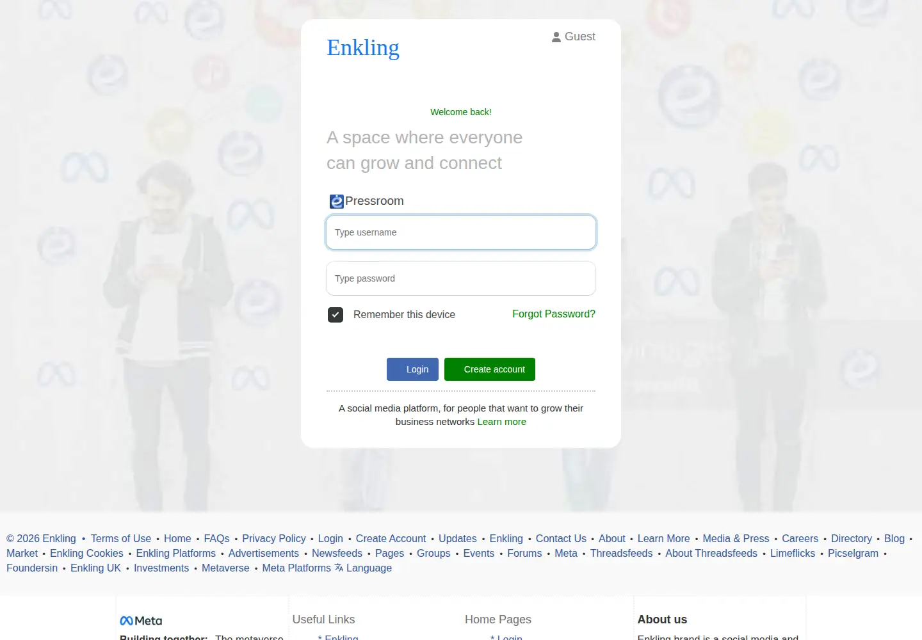Open the Meta text link in footer navigation
This screenshot has height=640, width=922.
click(566, 553)
